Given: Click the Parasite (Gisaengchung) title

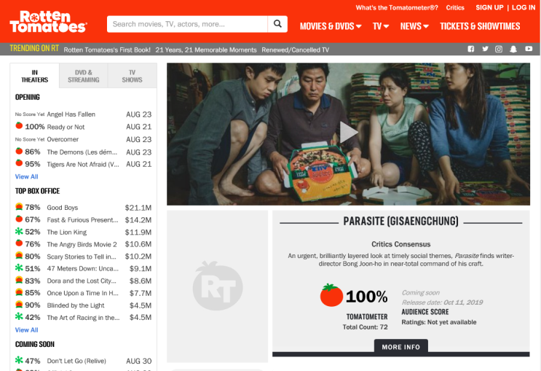Looking at the screenshot, I should click(401, 221).
